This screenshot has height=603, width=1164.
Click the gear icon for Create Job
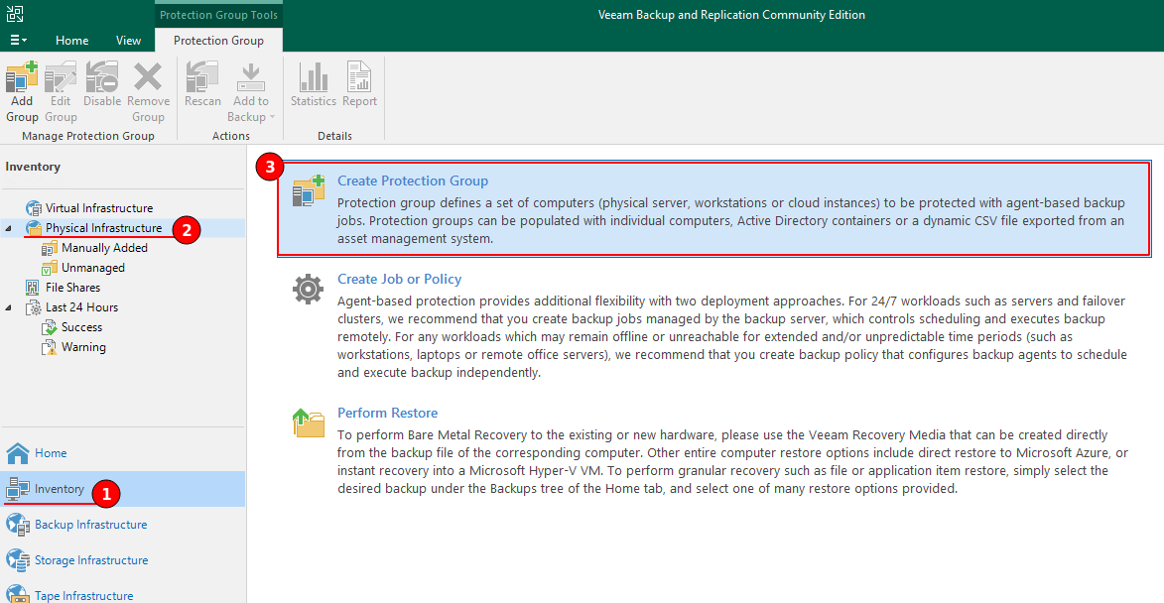point(308,290)
